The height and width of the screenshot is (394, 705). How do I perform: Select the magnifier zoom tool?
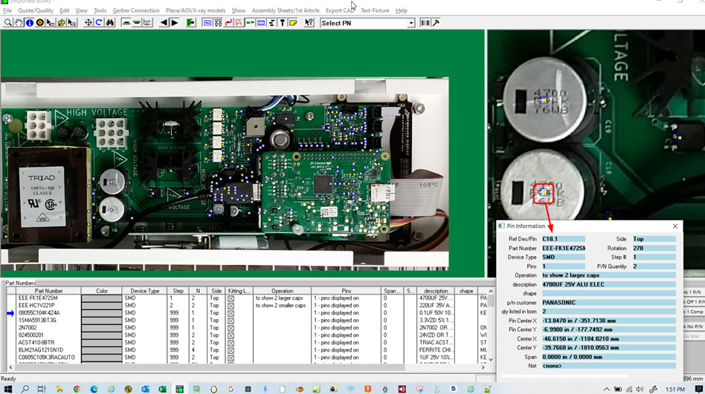click(x=7, y=22)
